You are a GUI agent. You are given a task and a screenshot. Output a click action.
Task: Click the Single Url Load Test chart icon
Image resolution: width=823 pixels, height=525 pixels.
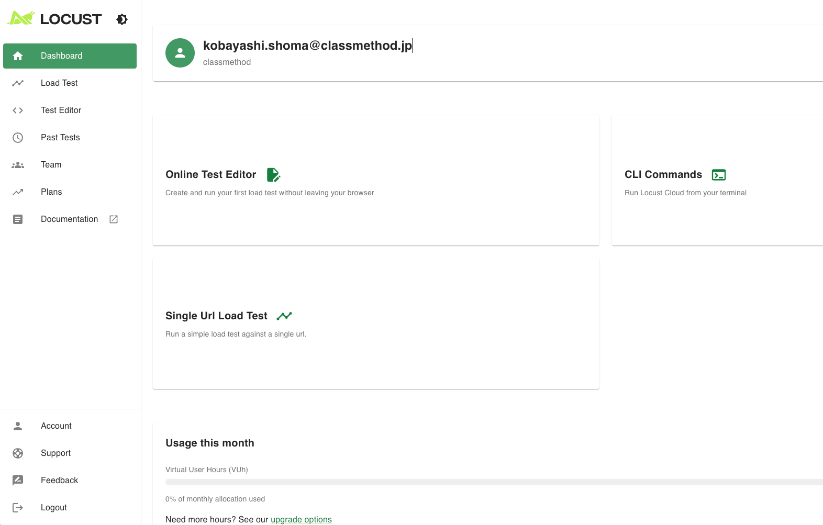click(284, 316)
